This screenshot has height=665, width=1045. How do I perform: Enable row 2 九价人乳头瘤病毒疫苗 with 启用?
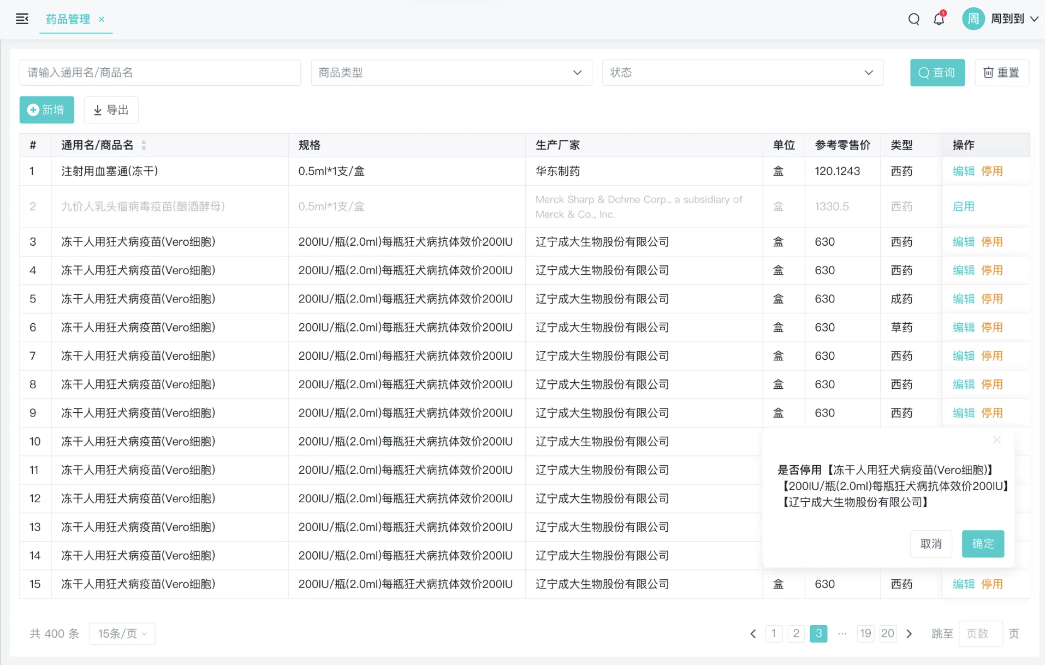963,206
